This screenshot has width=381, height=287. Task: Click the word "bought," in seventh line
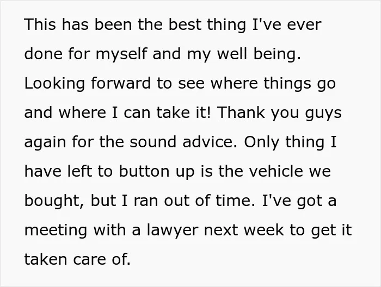(x=54, y=201)
